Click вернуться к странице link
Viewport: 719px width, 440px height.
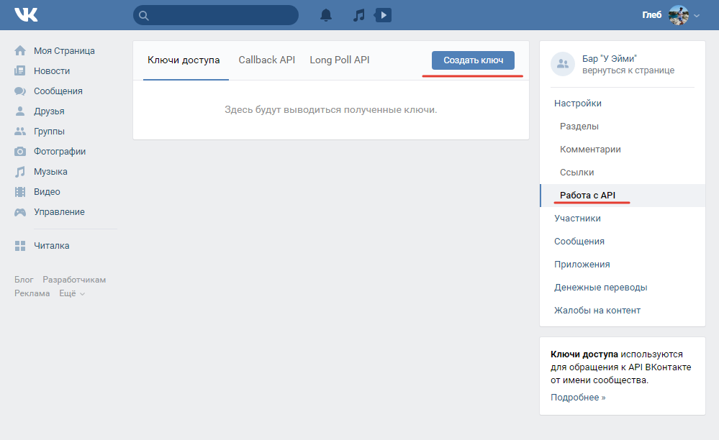point(628,70)
